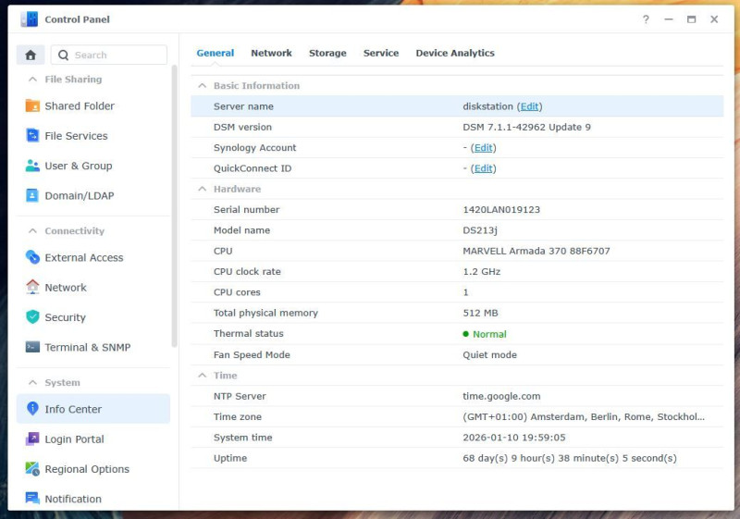Switch to the Device Analytics tab
The image size is (740, 519).
click(x=455, y=53)
